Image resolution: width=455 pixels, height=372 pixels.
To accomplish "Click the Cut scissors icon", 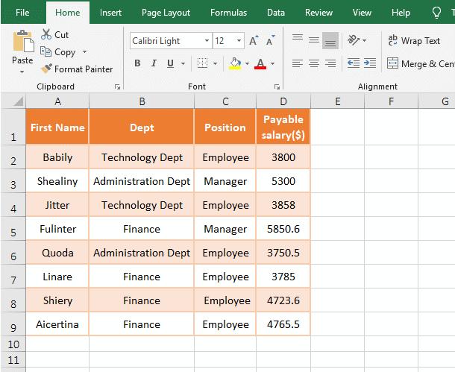I will [46, 34].
